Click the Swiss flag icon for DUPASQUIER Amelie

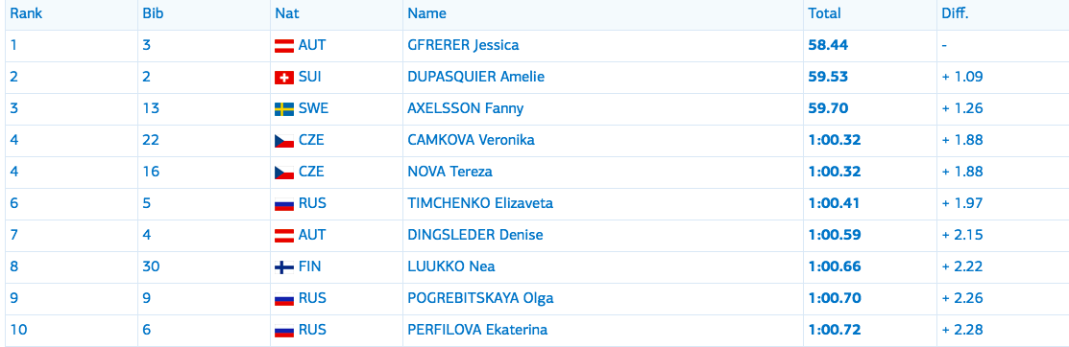[283, 79]
